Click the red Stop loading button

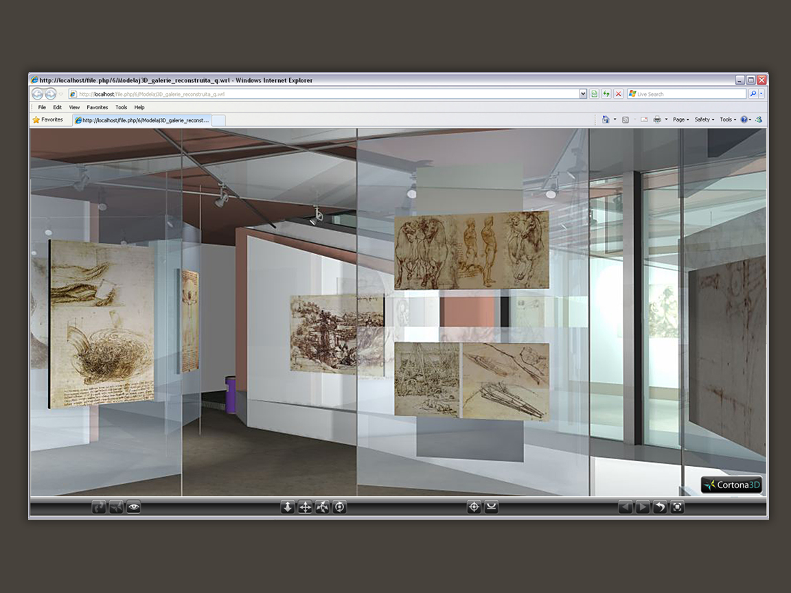tap(619, 94)
